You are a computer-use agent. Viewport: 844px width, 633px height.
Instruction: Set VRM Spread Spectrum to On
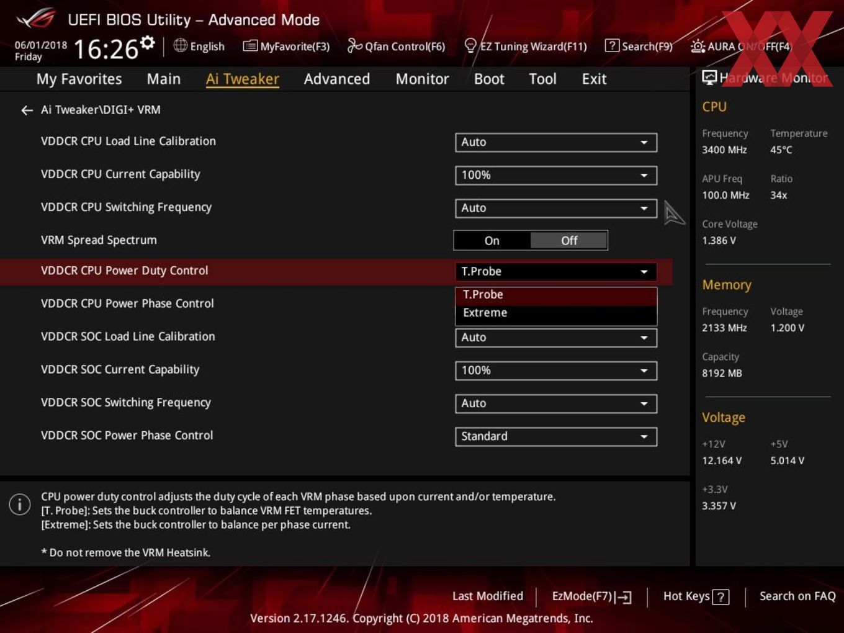click(x=492, y=241)
